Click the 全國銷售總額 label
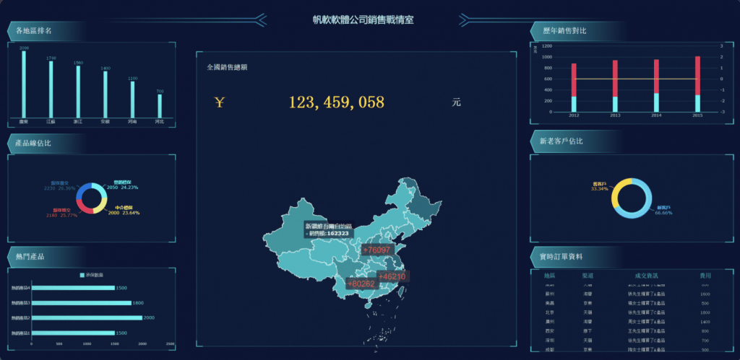 pos(227,67)
